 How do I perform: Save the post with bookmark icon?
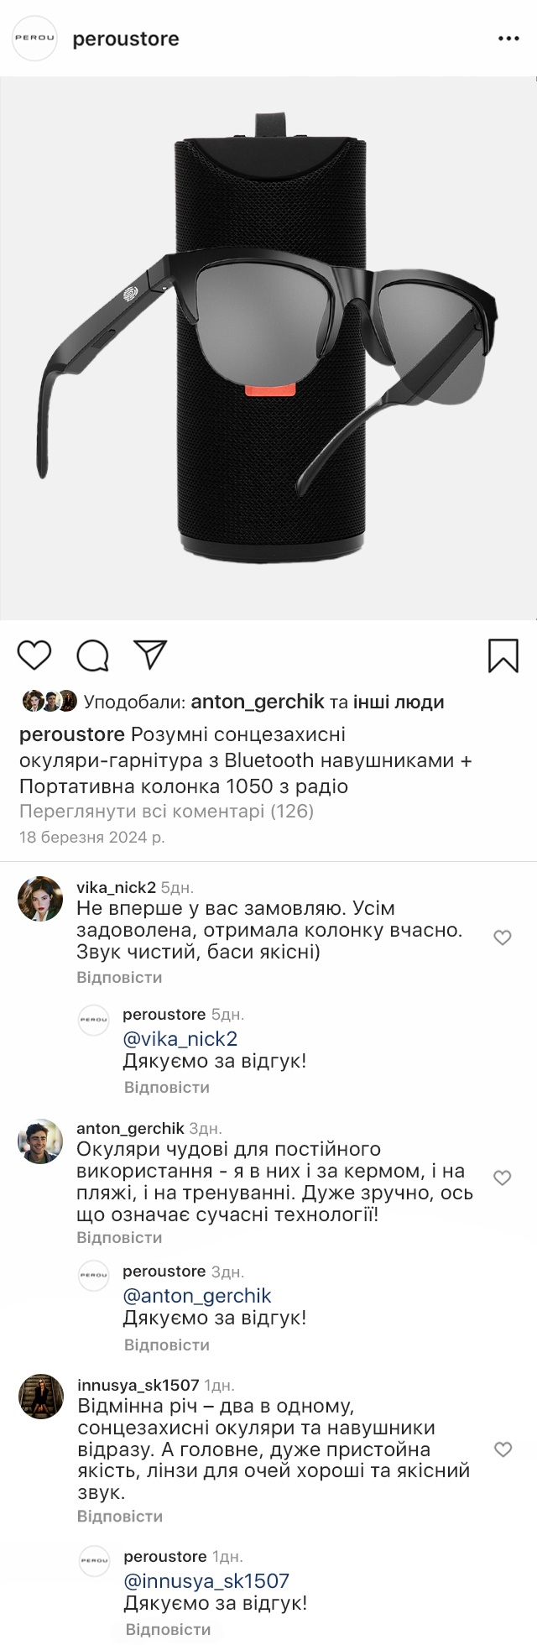[503, 655]
